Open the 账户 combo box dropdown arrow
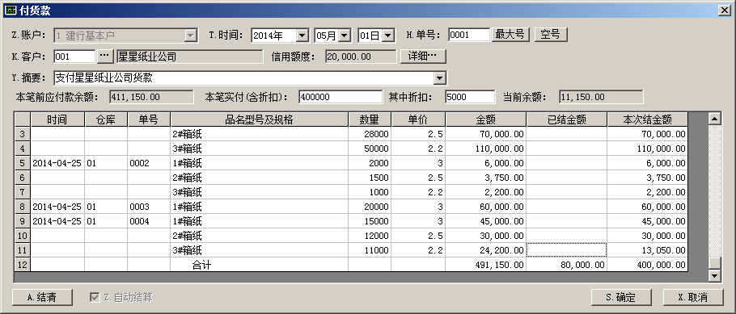Viewport: 736px width, 314px height. [191, 36]
